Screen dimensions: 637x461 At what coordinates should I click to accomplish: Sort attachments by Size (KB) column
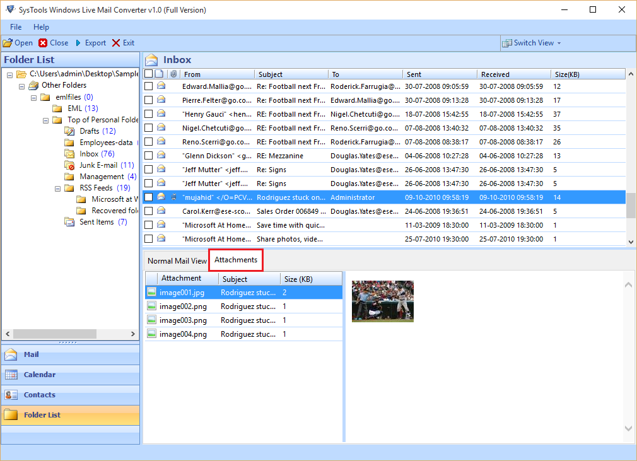click(x=311, y=279)
